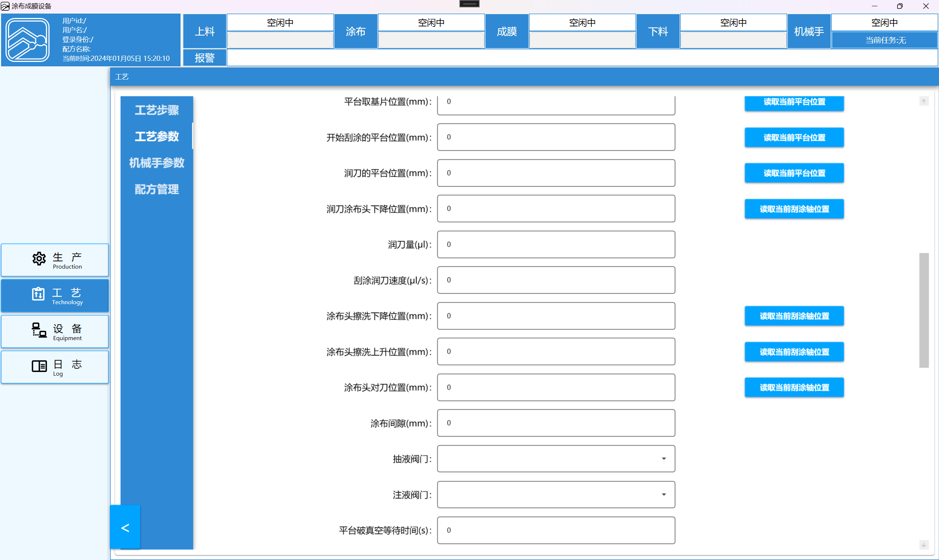Read platform position for 开始刮涂的平台位置
The image size is (939, 560).
794,137
